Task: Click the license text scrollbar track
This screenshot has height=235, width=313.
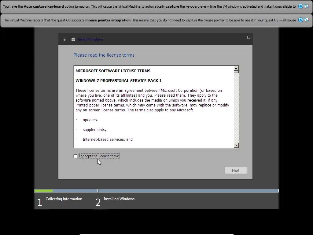Action: point(236,108)
